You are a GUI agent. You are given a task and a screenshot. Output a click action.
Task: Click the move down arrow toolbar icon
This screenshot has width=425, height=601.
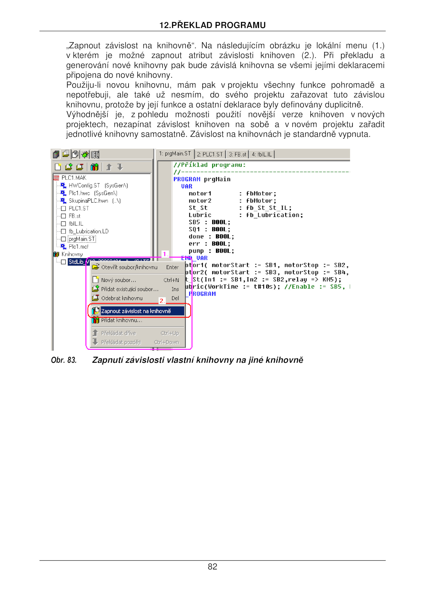pos(120,167)
